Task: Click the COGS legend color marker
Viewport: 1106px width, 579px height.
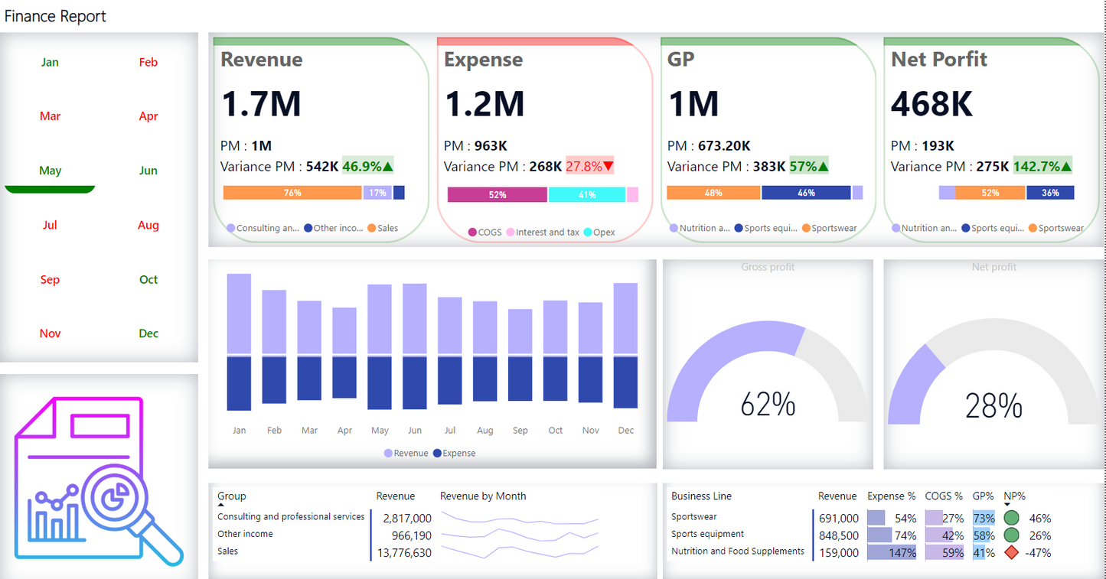Action: (472, 233)
